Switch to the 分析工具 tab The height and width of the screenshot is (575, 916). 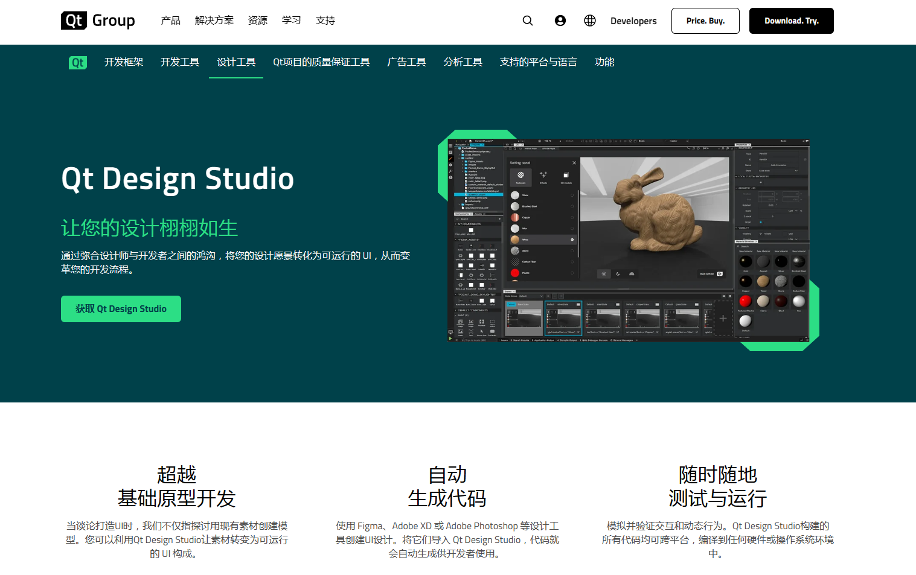463,62
